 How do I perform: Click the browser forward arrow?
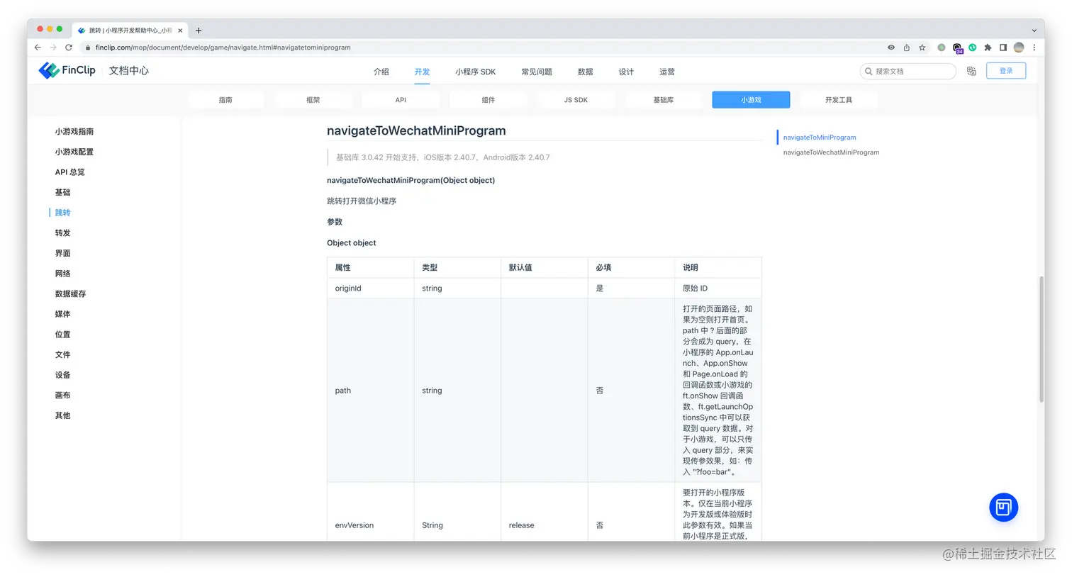pos(53,47)
